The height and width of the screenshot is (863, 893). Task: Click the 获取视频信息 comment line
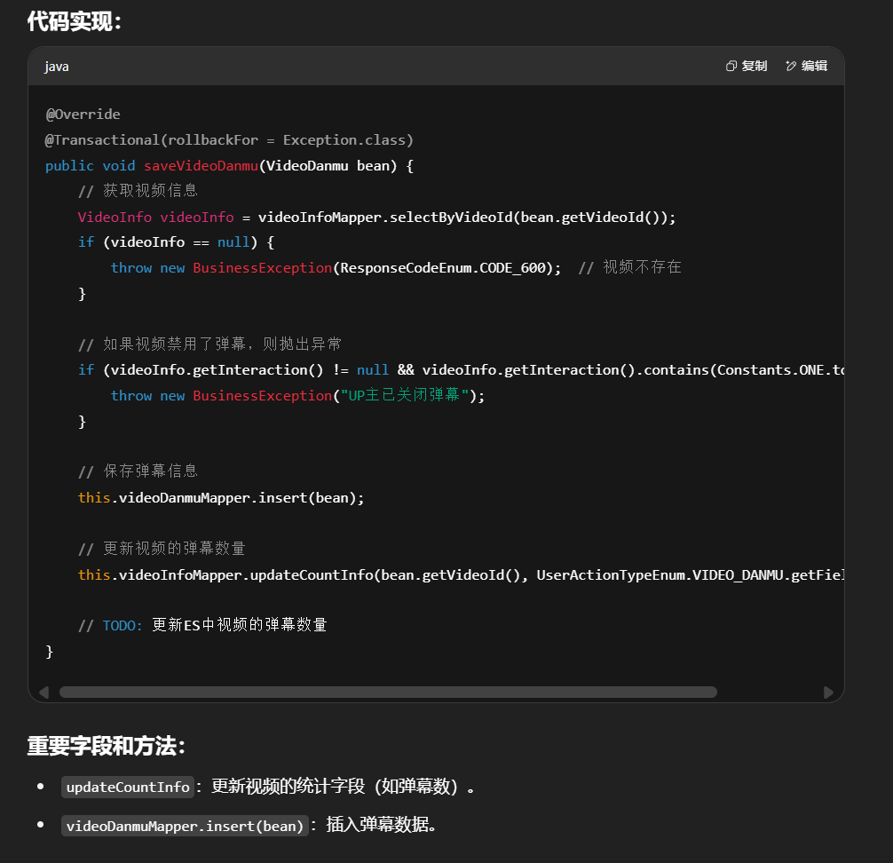(x=138, y=191)
